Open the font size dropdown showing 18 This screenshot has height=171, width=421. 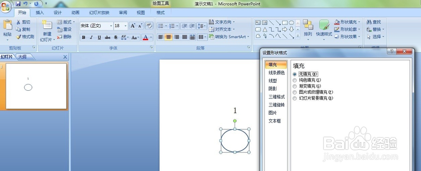tap(125, 26)
